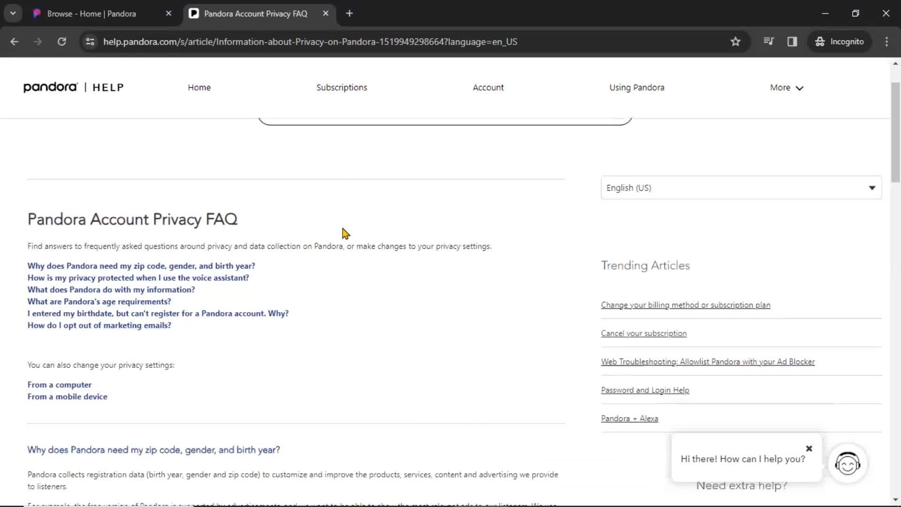Dismiss the 'Hi there!' chat popup
The height and width of the screenshot is (507, 901).
coord(809,448)
